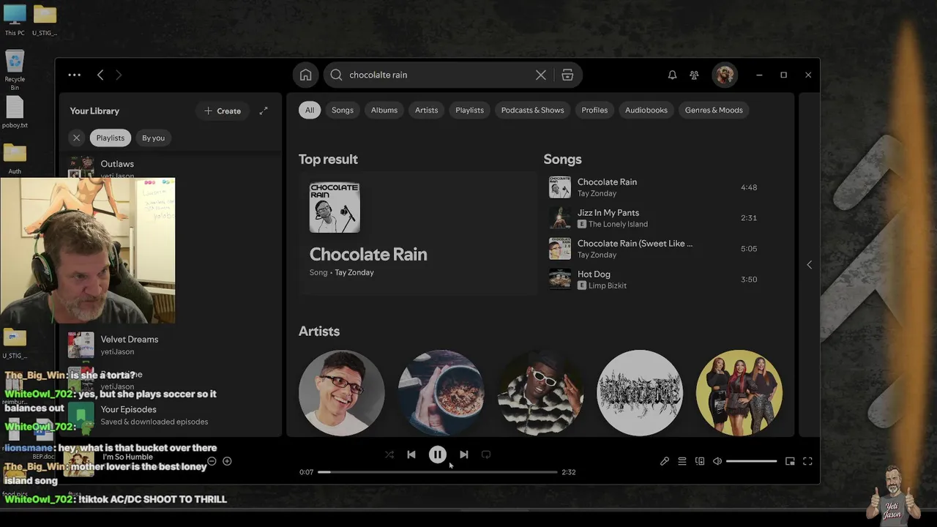The height and width of the screenshot is (527, 937).
Task: Click the plus circle beside now playing
Action: pyautogui.click(x=227, y=461)
